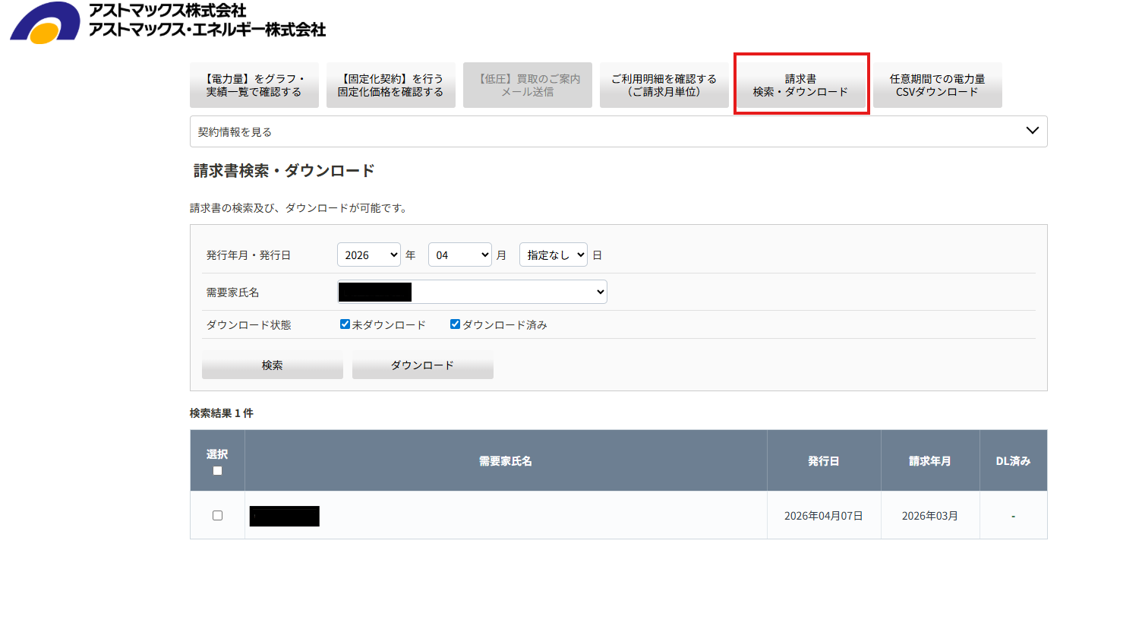Open 【固定化契約】を行う固定化価格を確認する tab
Viewport: 1142px width, 626px height.
coord(391,85)
